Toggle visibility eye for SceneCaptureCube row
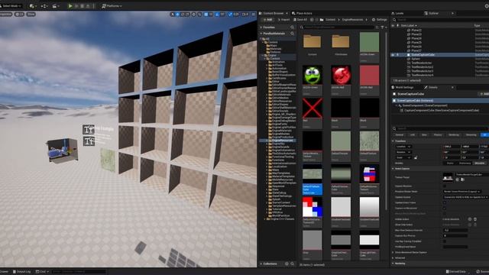Viewport: 489px width, 275px height. point(393,55)
